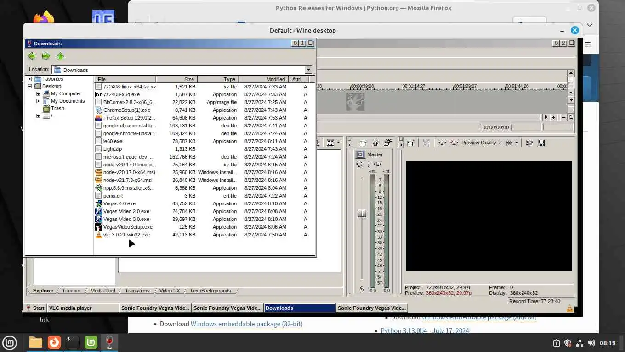Viewport: 625px width, 352px height.
Task: Select My Computer in folder tree
Action: 66,93
